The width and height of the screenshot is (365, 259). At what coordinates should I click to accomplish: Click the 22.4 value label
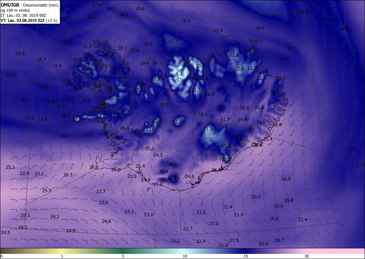(201, 241)
